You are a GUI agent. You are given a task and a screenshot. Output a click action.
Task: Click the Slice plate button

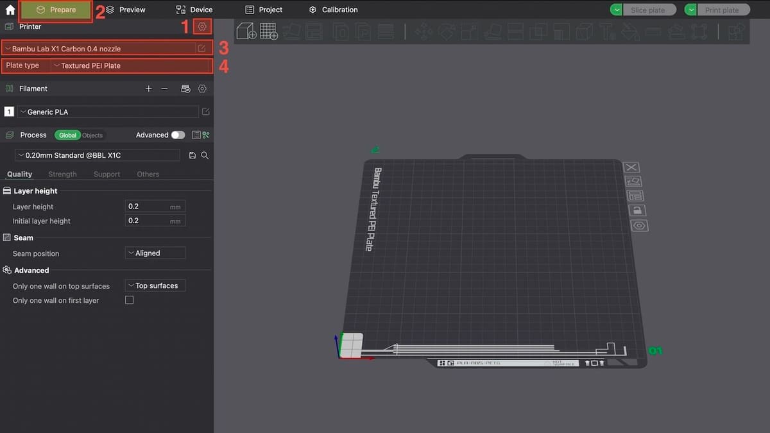pos(649,10)
